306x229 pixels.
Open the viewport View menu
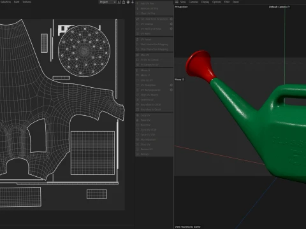pos(183,2)
